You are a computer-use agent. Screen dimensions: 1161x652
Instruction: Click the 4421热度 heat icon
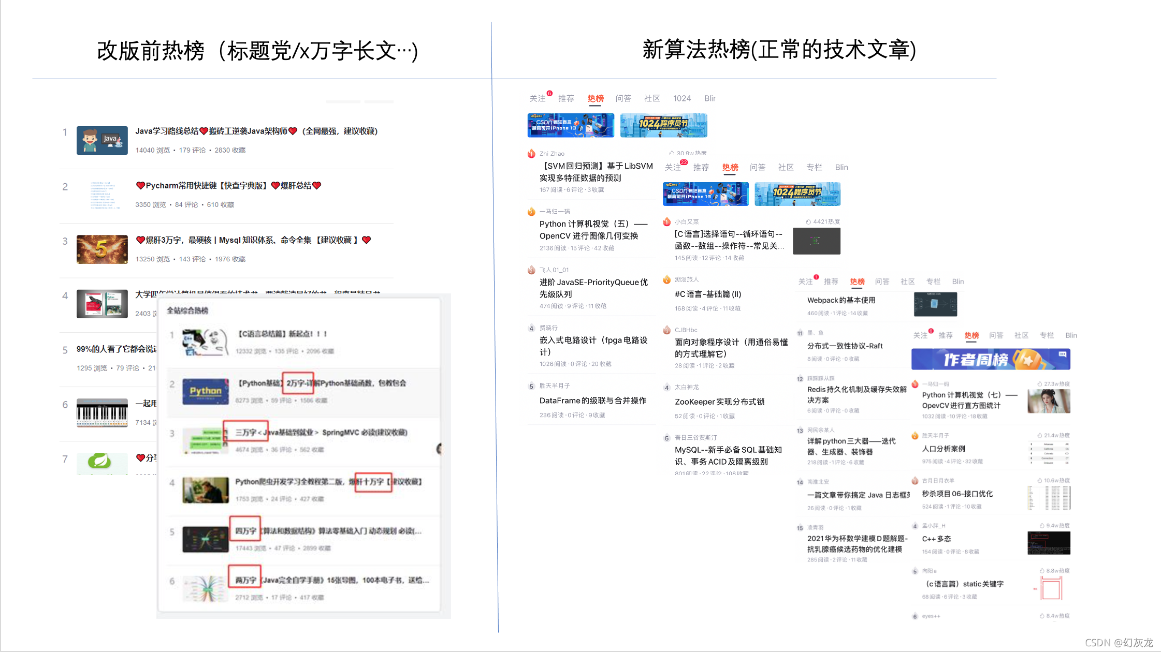point(808,221)
